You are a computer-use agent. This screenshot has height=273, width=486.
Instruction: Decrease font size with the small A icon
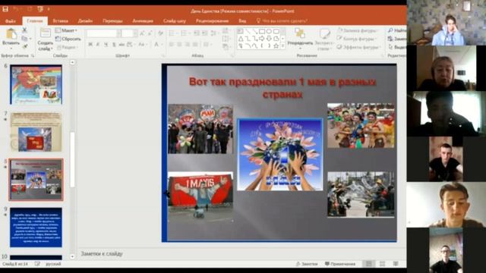pos(150,33)
